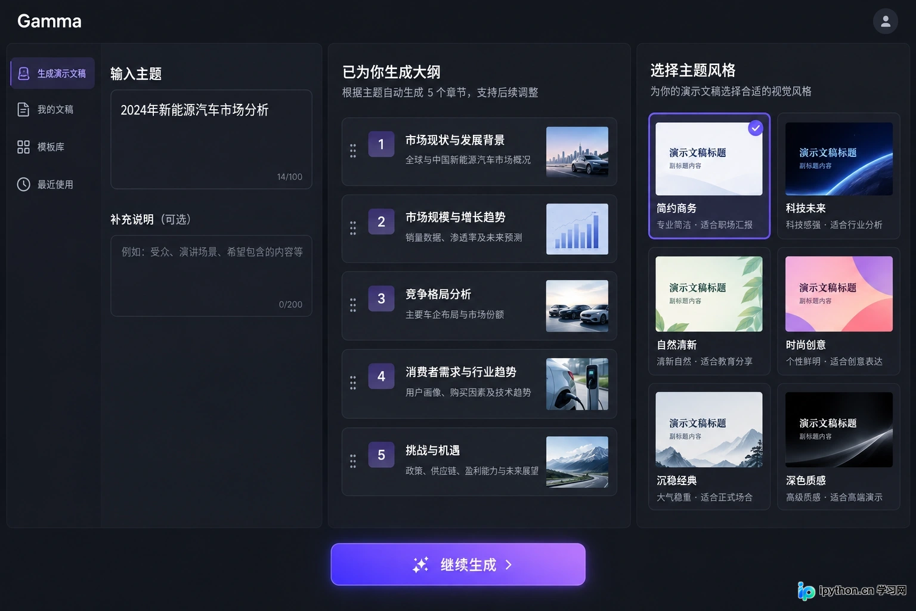Grab the drag handle of 消费者需求与行业趋势
Image resolution: width=916 pixels, height=611 pixels.
[x=353, y=382]
